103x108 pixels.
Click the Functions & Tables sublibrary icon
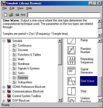[14, 55]
